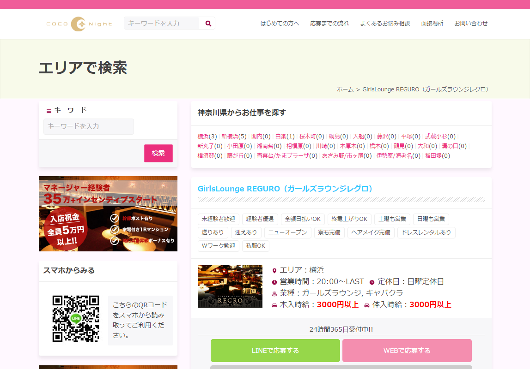Click the location pin icon next to エリア

click(274, 270)
